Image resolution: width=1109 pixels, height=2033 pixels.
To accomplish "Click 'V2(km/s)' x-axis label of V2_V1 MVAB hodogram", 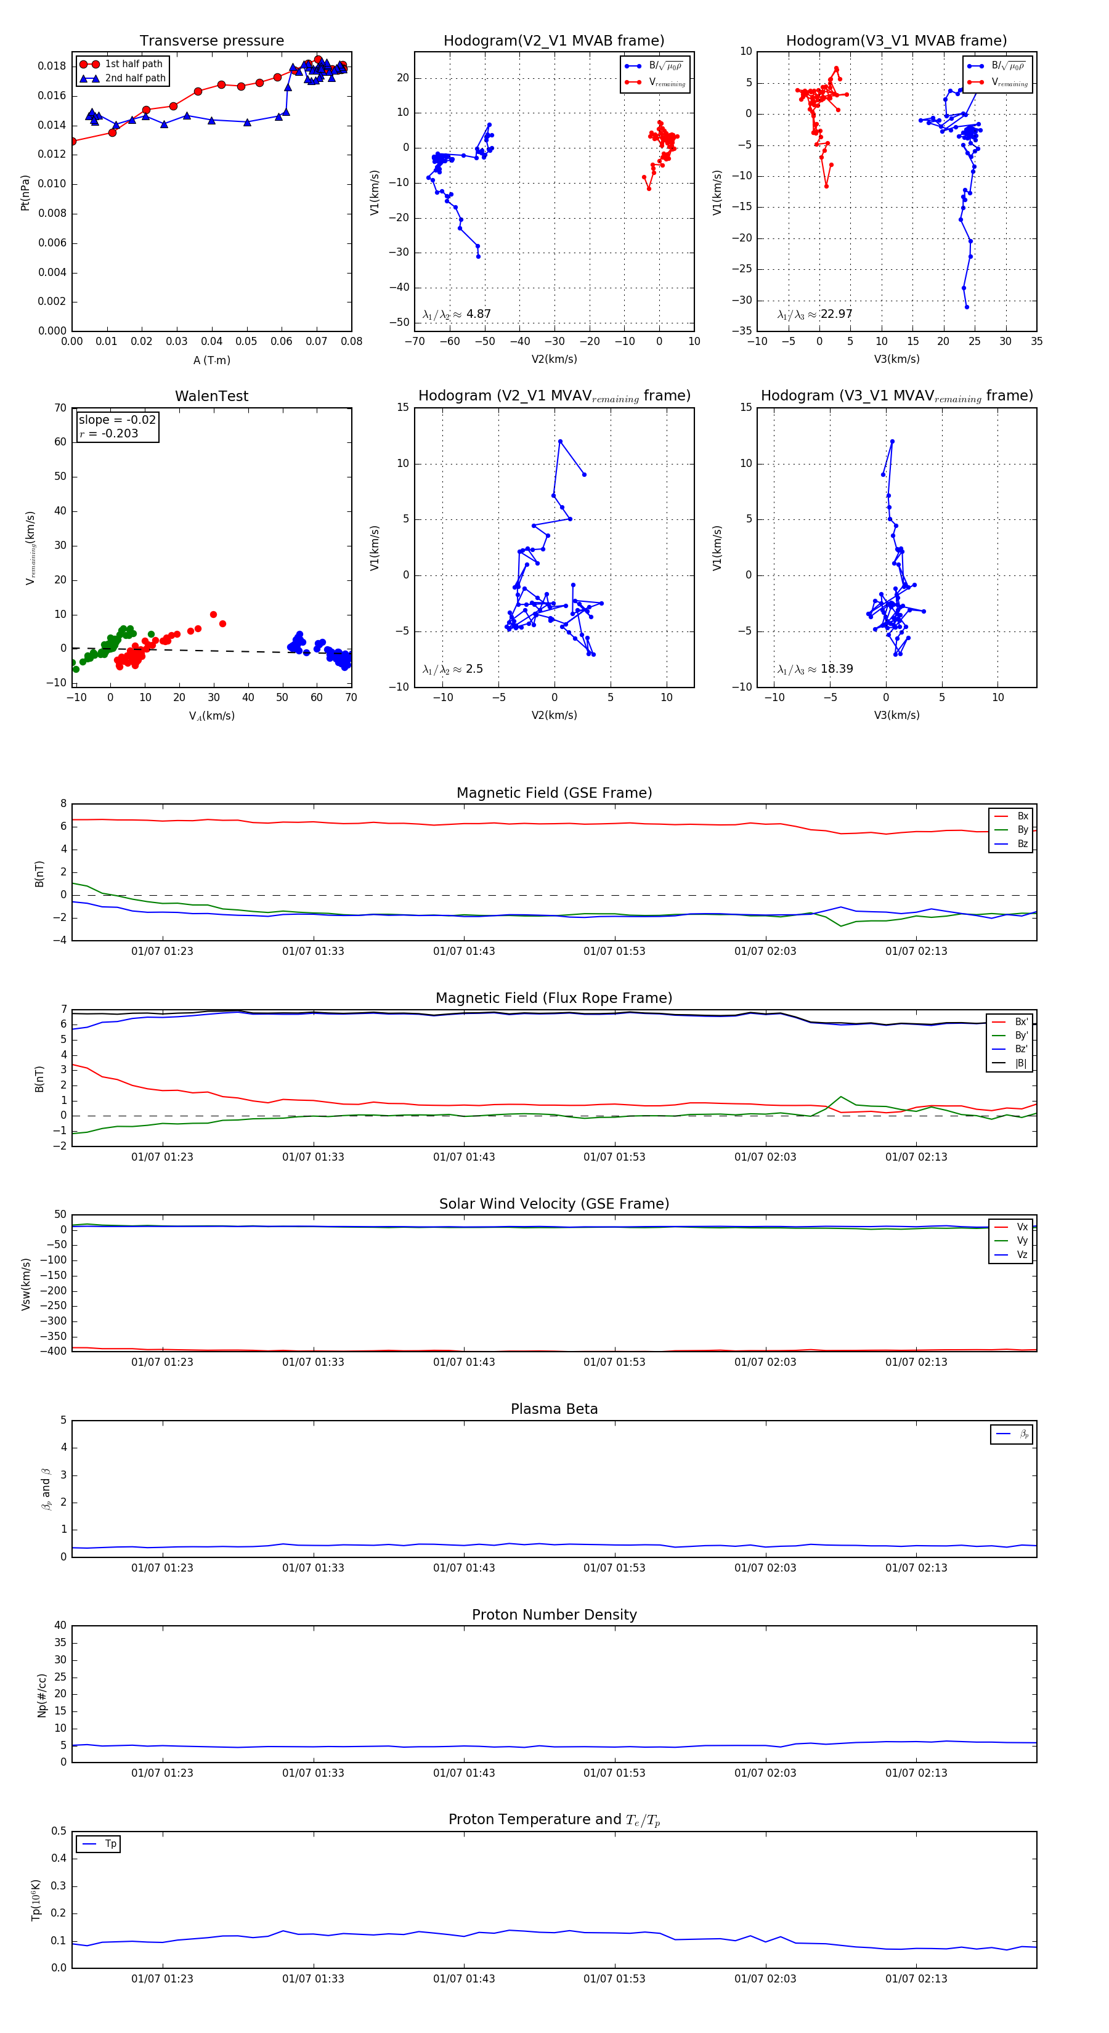I will 554,359.
